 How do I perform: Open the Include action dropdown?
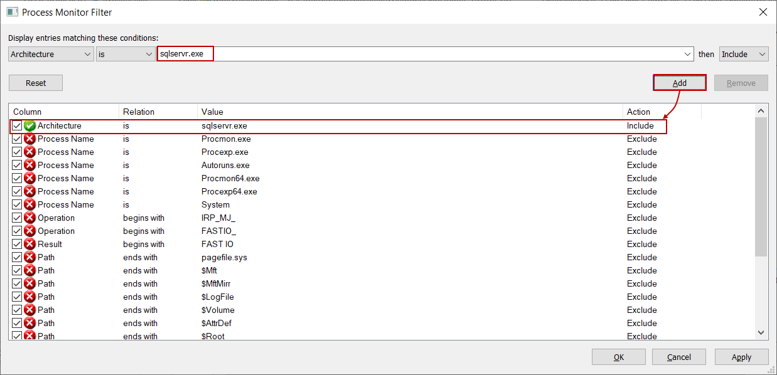click(744, 55)
